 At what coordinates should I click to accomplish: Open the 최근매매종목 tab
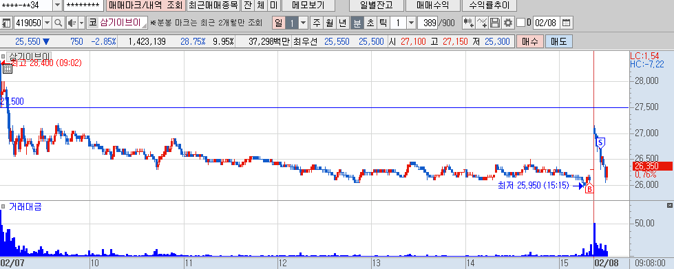pyautogui.click(x=213, y=5)
